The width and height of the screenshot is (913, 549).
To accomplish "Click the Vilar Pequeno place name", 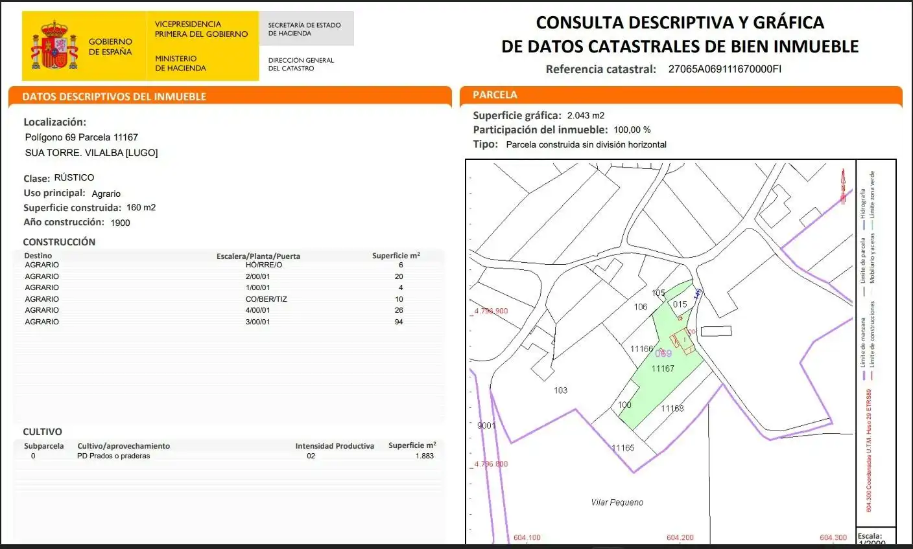I will click(x=617, y=502).
